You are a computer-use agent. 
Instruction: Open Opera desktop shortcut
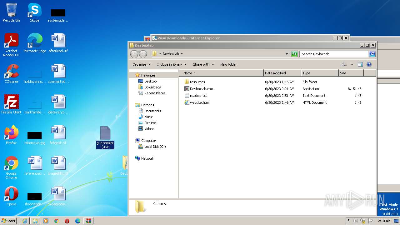click(11, 196)
